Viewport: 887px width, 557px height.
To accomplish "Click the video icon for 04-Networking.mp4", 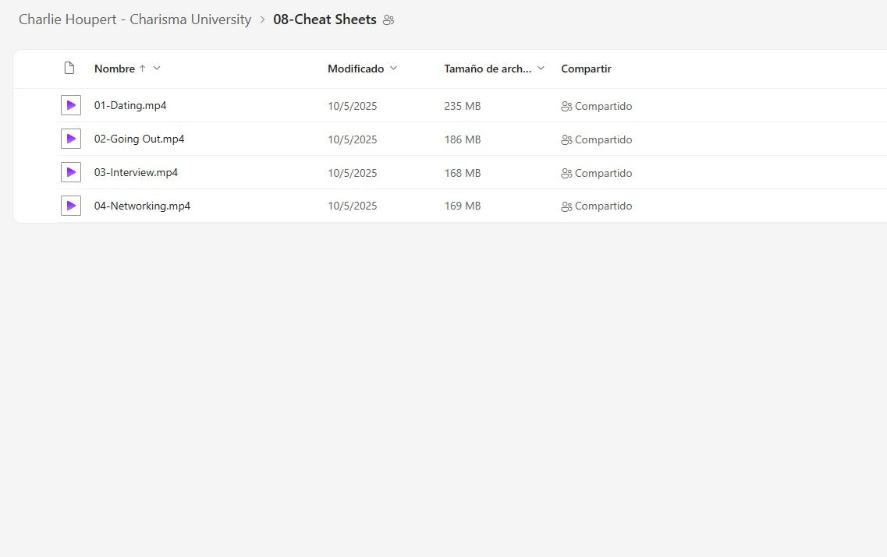I will [x=71, y=206].
